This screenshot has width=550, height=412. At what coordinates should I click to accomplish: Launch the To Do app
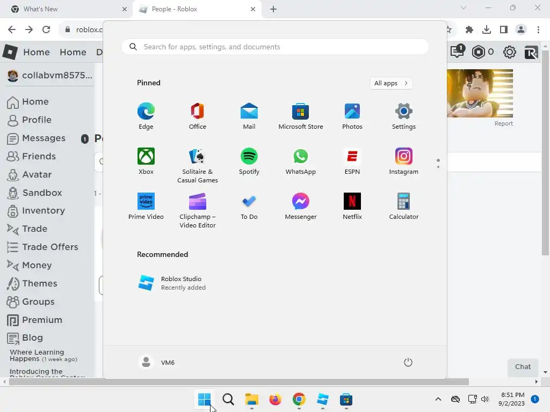(x=249, y=207)
